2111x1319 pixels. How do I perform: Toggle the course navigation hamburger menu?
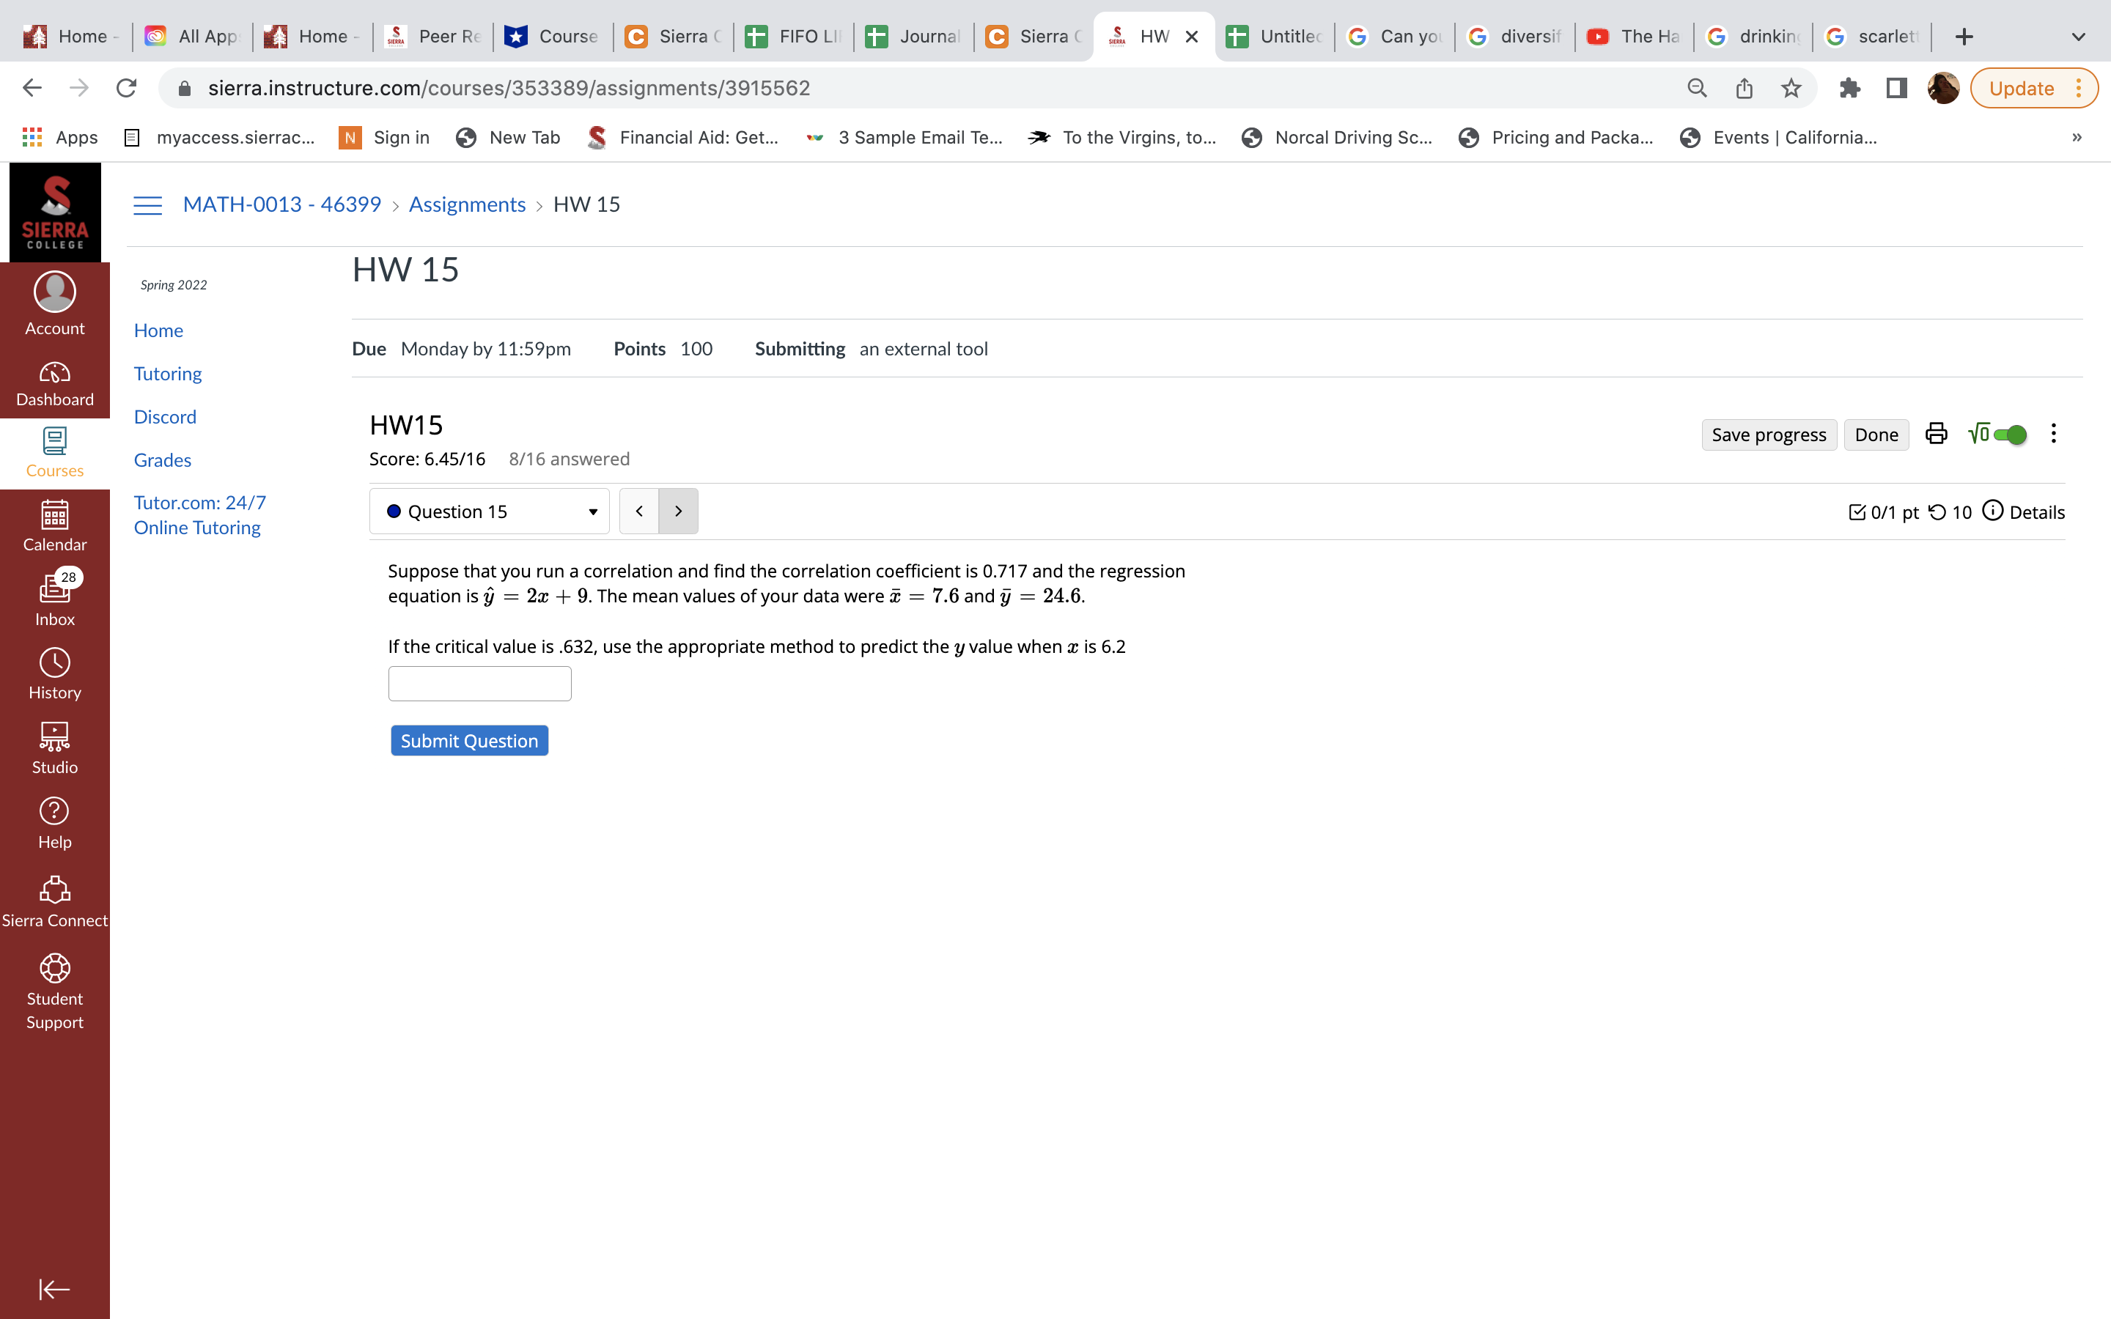coord(147,205)
